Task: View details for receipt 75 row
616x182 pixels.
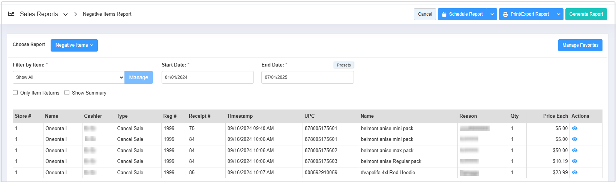Action: point(574,129)
